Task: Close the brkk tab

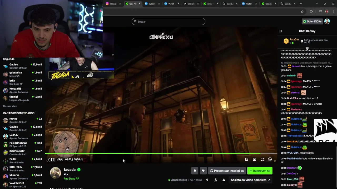Action: (x=217, y=4)
